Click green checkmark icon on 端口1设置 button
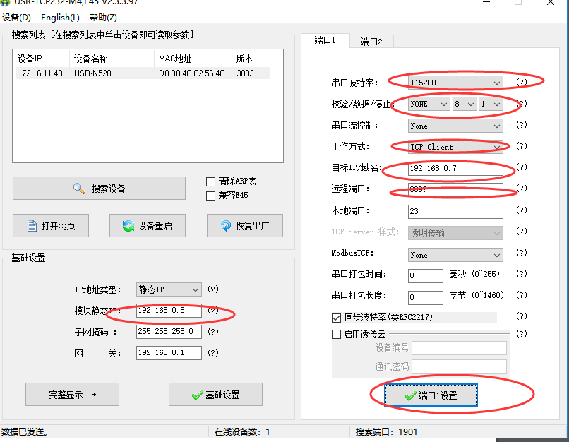This screenshot has width=569, height=442. [x=410, y=396]
